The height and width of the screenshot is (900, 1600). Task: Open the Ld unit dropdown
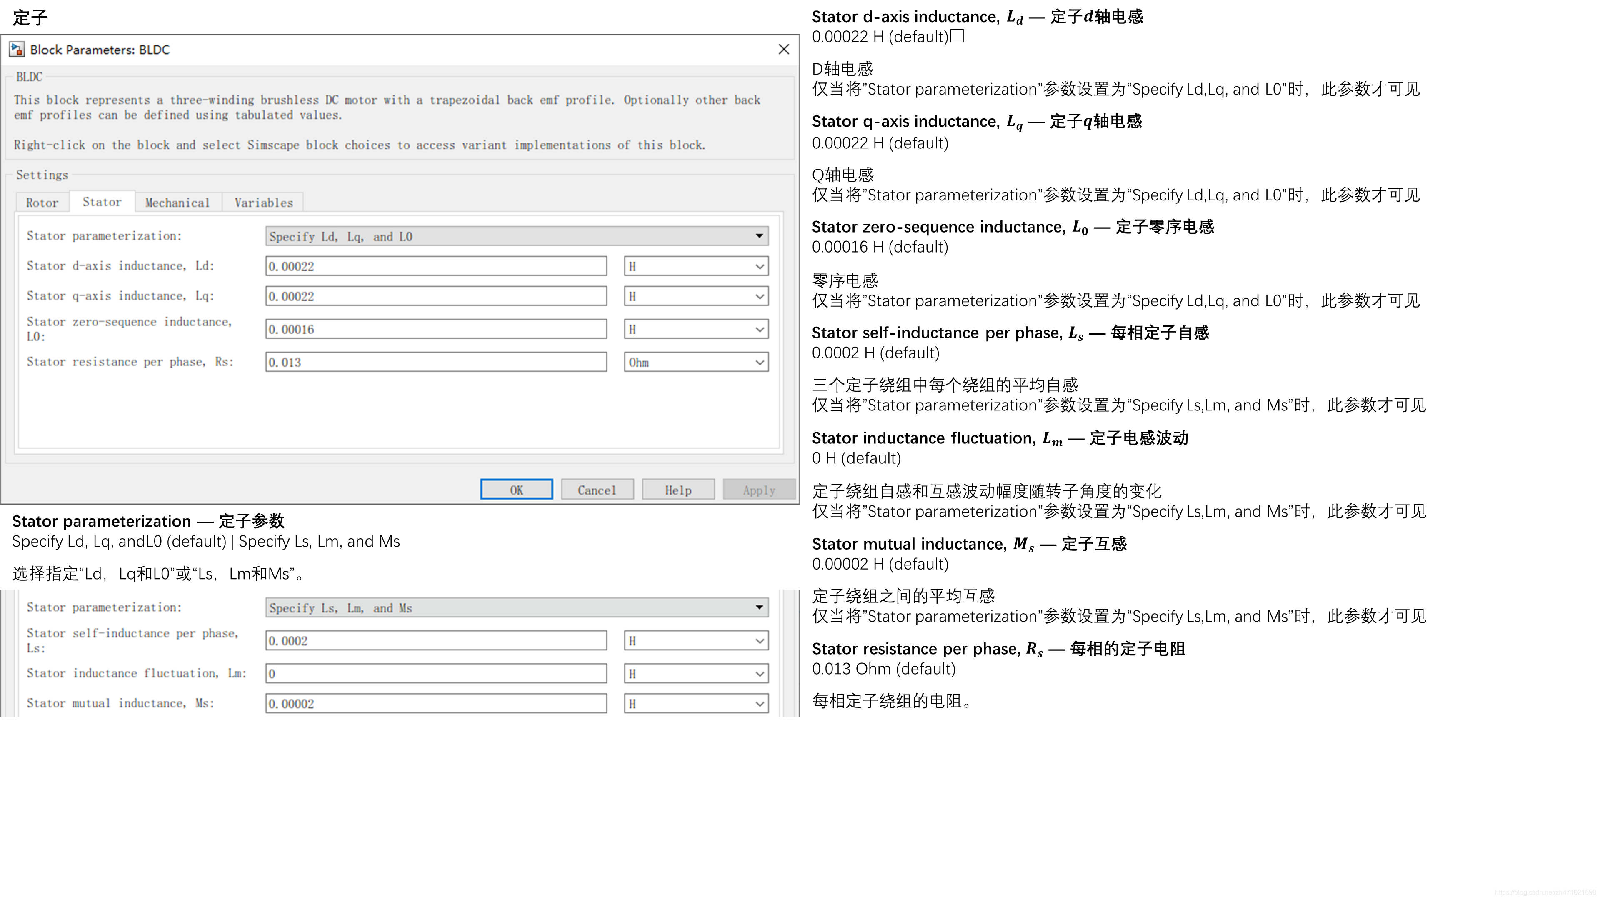(696, 267)
